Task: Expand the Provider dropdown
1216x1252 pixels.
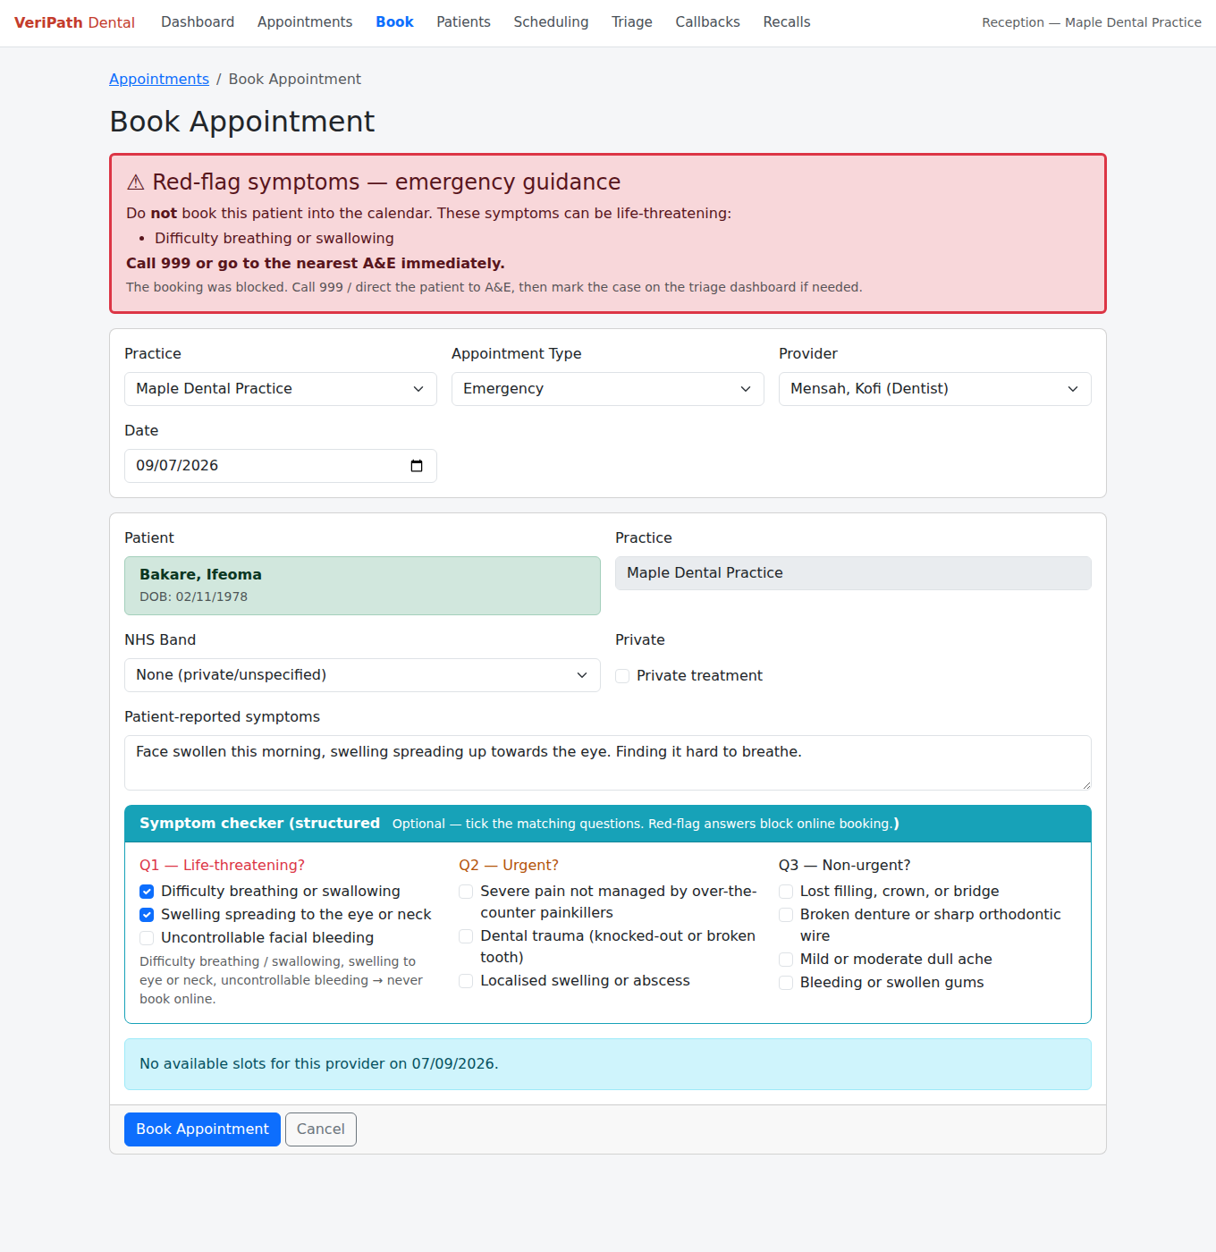Action: 935,389
